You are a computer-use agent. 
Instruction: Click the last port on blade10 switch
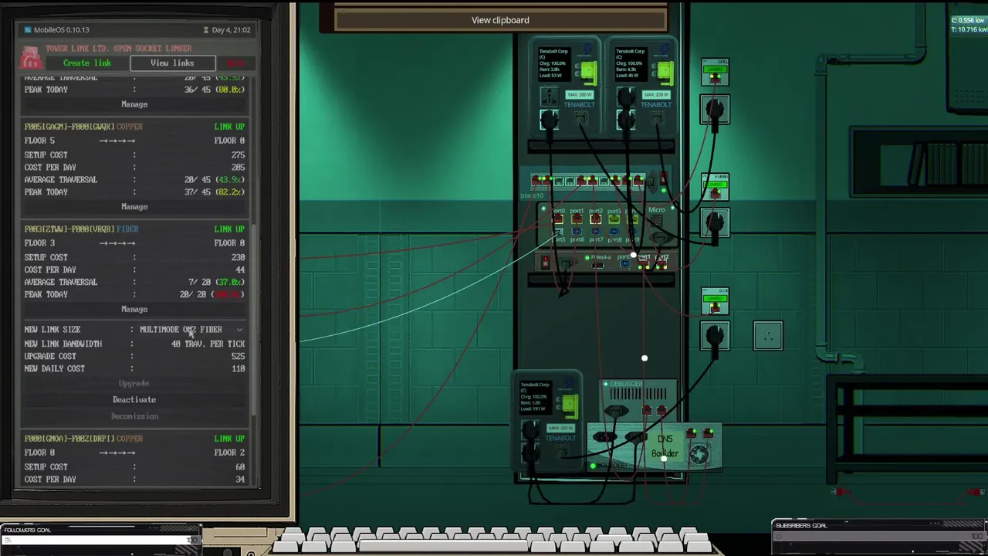(x=638, y=181)
